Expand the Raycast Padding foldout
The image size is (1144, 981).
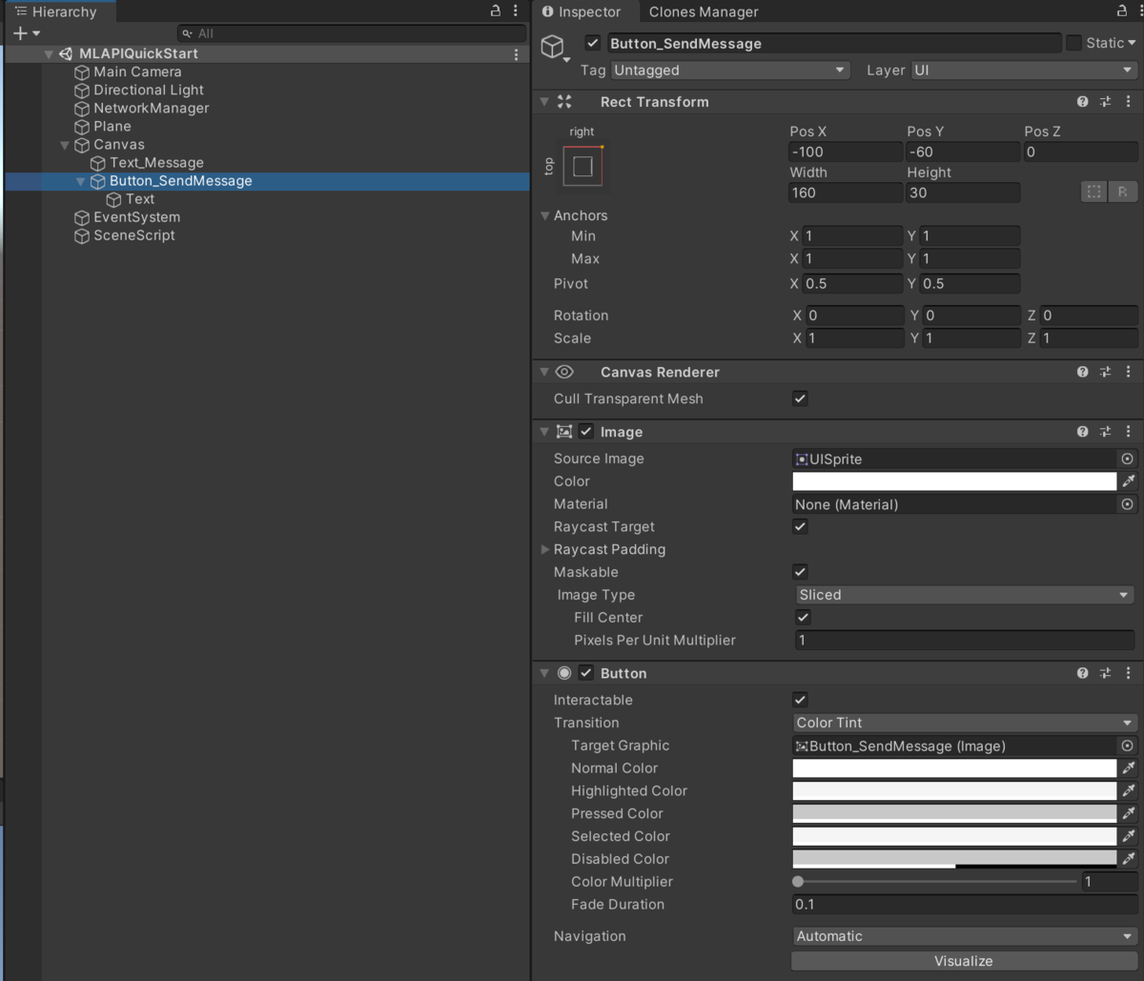(x=545, y=549)
